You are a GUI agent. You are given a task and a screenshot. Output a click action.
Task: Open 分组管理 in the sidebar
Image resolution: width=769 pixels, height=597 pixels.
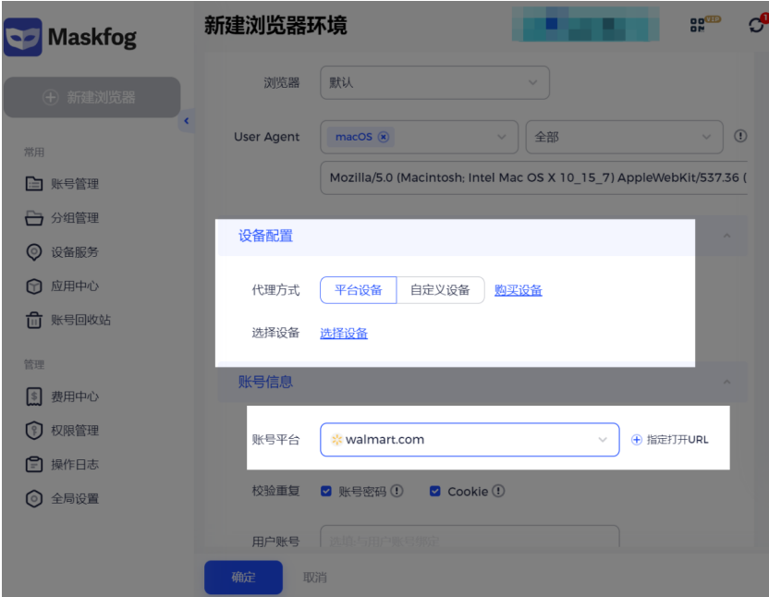[75, 218]
